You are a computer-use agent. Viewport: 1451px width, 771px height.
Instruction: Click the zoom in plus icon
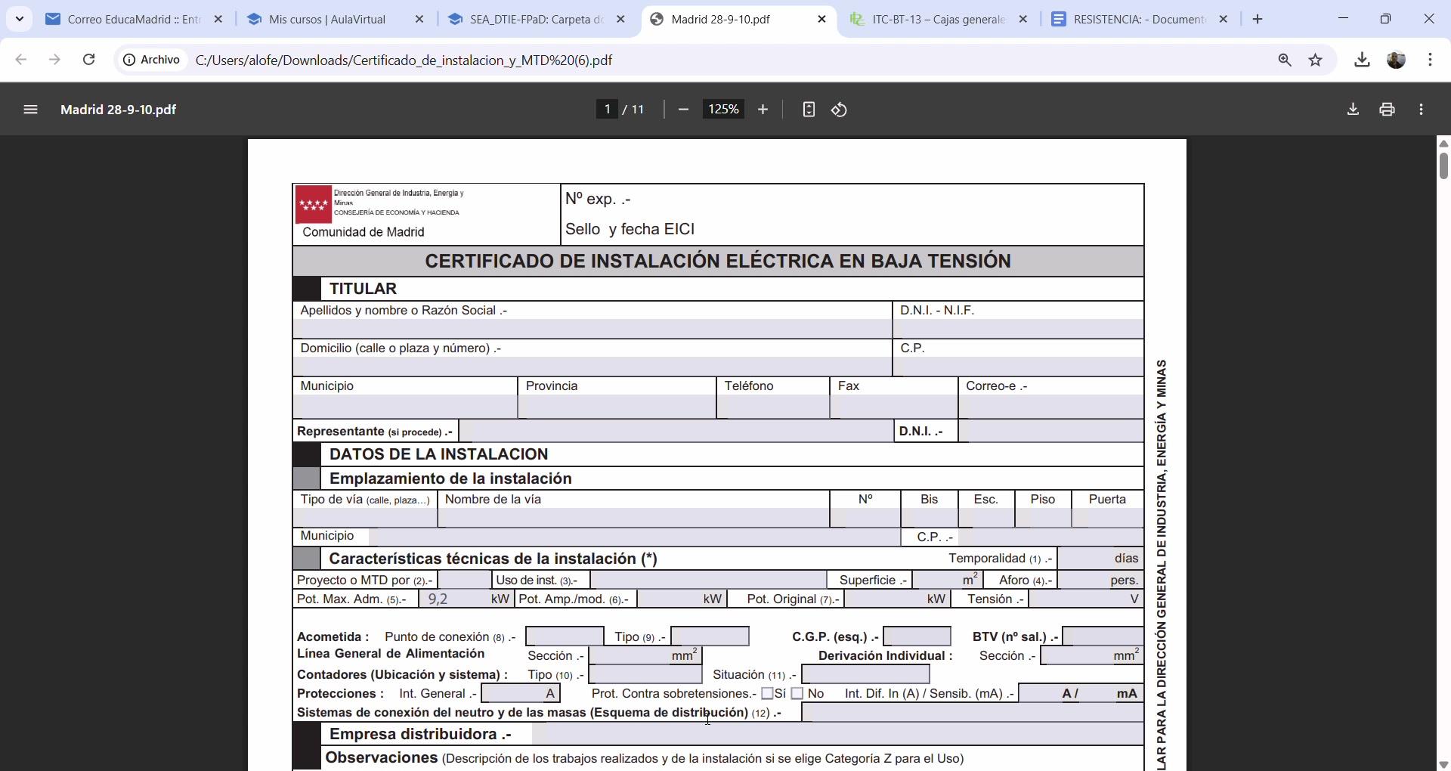(x=763, y=110)
